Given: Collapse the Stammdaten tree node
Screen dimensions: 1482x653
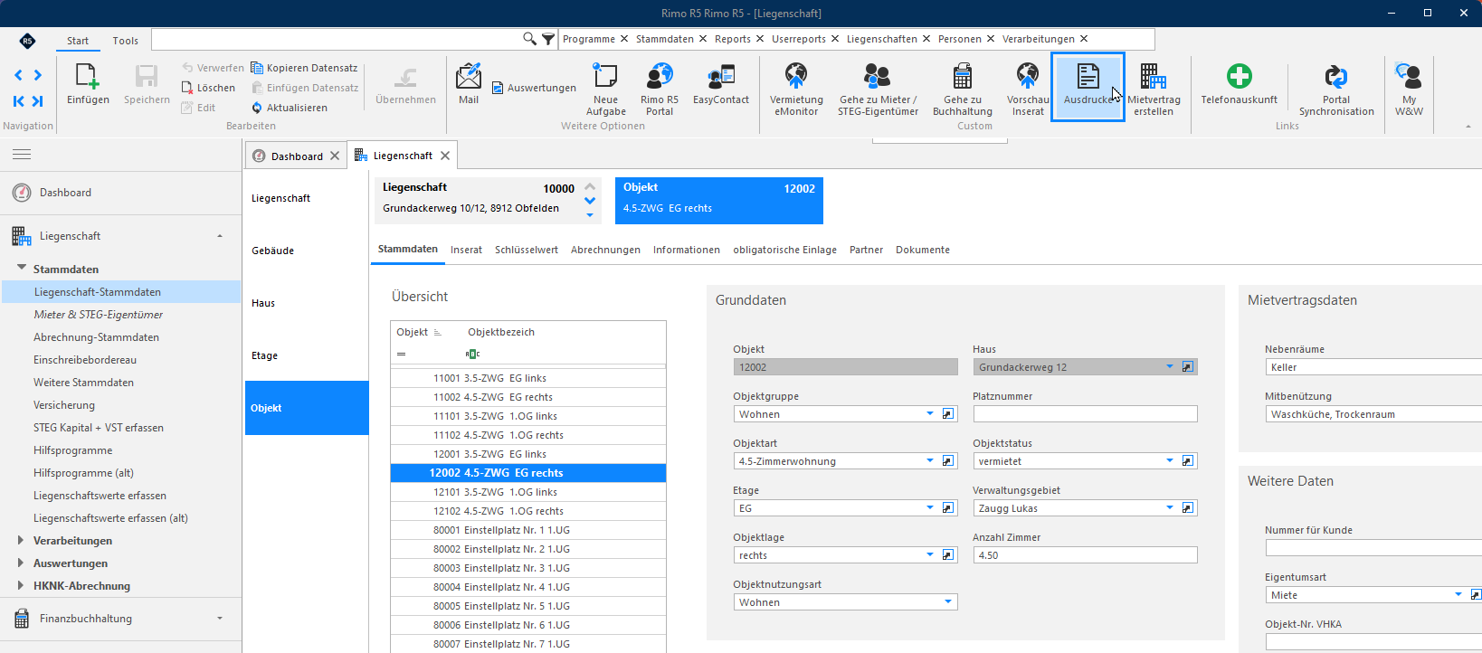Looking at the screenshot, I should click(22, 269).
